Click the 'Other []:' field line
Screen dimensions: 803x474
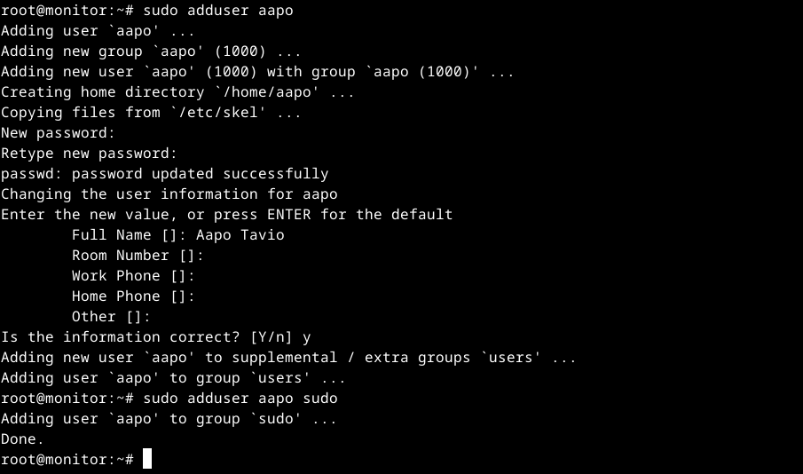(111, 317)
